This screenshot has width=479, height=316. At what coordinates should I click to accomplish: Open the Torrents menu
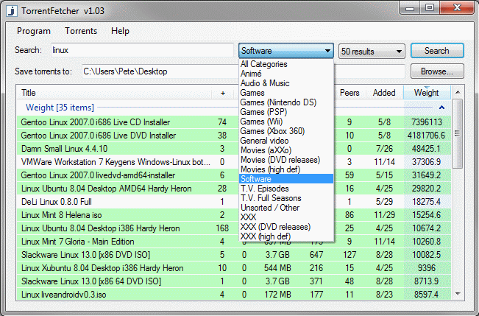[x=80, y=31]
